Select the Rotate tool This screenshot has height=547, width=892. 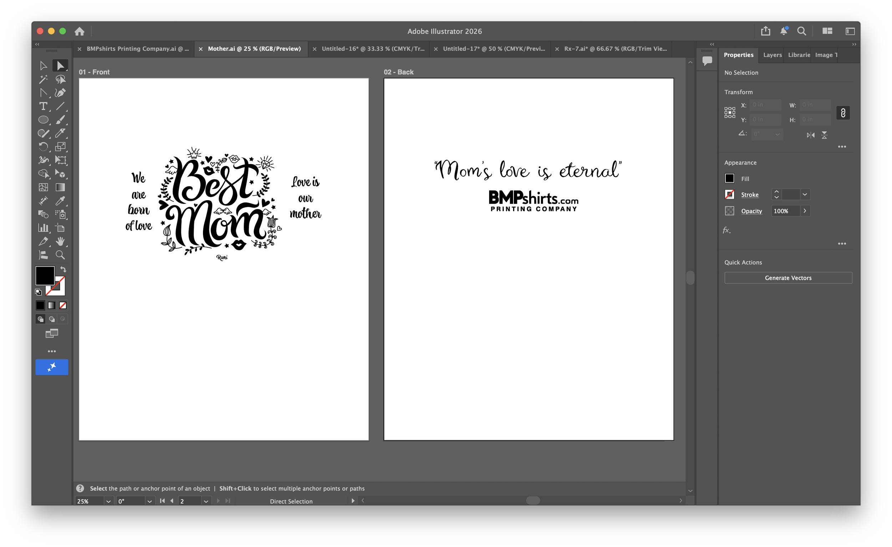[x=43, y=147]
